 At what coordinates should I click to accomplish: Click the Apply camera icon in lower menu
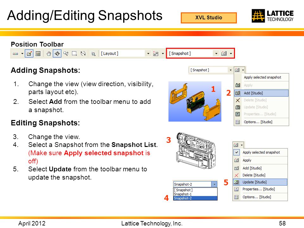tap(237, 160)
